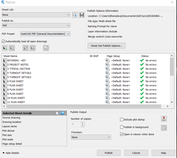Image resolution: width=177 pixels, height=158 pixels.
Task: Click the AutoCAD app icon in title bar
Action: point(3,2)
